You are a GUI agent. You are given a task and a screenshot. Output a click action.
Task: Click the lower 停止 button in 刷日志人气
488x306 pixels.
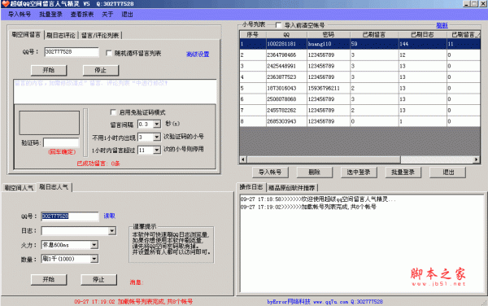[98, 279]
